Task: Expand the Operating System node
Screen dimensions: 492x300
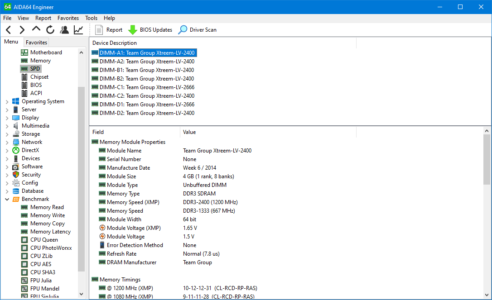Action: tap(7, 101)
